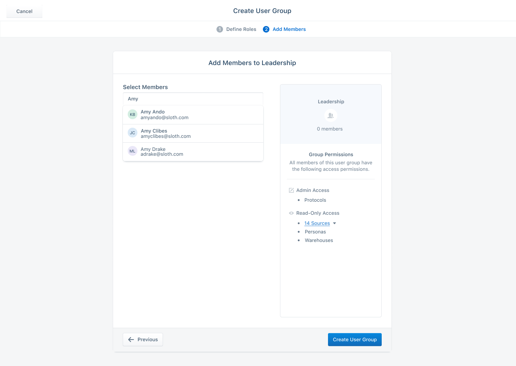
Task: Open the 14 Sources link
Action: click(317, 223)
